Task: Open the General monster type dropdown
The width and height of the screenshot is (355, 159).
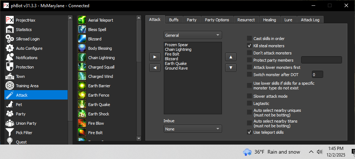Action: [x=193, y=35]
